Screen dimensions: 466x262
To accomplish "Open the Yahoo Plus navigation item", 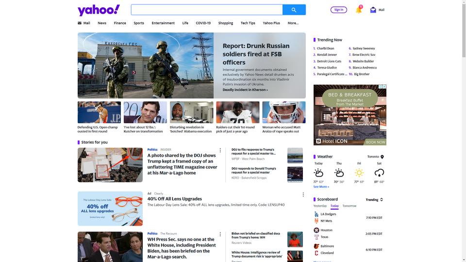I will coord(271,23).
